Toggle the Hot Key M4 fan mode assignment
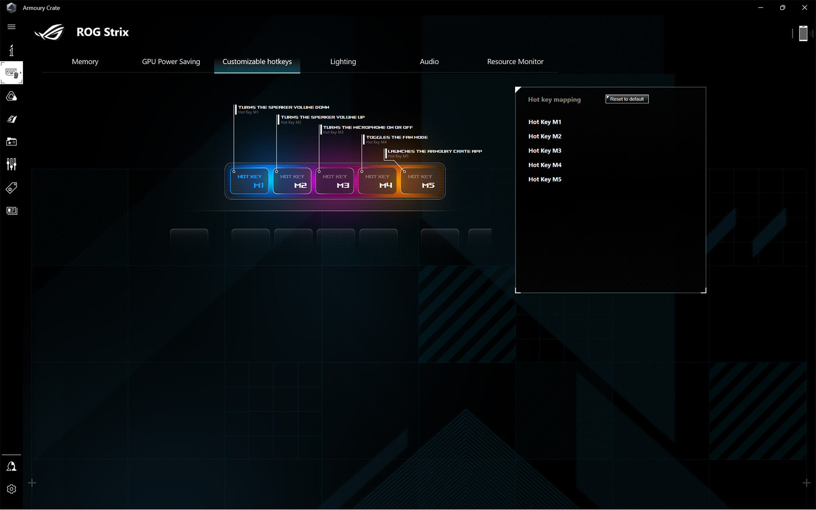Screen dimensions: 816x510 click(544, 164)
